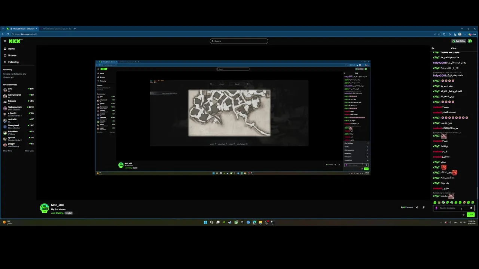The width and height of the screenshot is (479, 269).
Task: Click the icon right of share
Action: click(x=423, y=207)
